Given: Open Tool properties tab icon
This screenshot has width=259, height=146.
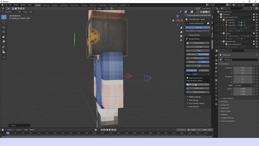Looking at the screenshot, I should click(216, 56).
